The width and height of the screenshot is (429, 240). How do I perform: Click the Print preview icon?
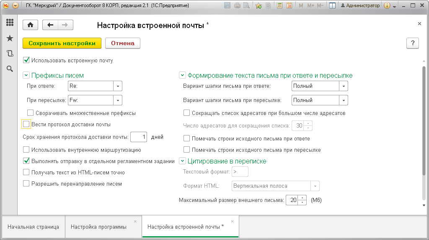(x=246, y=5)
